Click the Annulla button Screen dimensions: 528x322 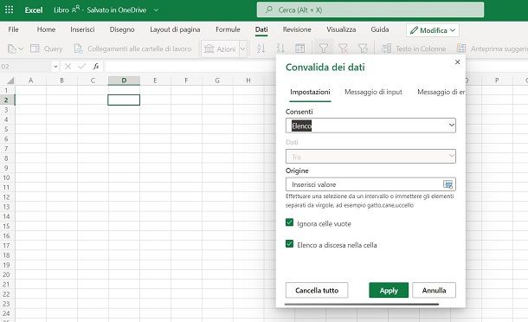[434, 290]
